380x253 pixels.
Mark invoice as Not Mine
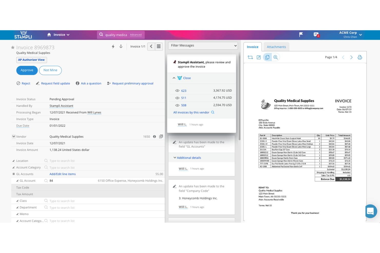(x=50, y=70)
